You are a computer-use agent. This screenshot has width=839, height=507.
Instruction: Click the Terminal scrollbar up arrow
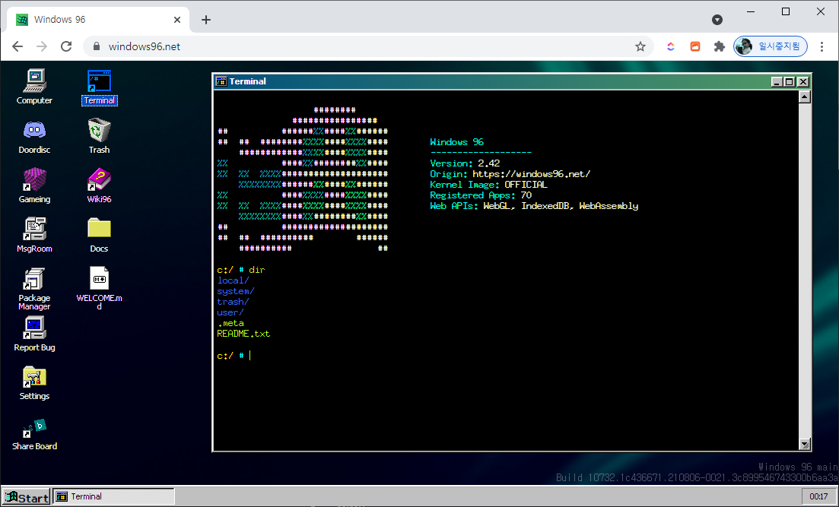[804, 97]
